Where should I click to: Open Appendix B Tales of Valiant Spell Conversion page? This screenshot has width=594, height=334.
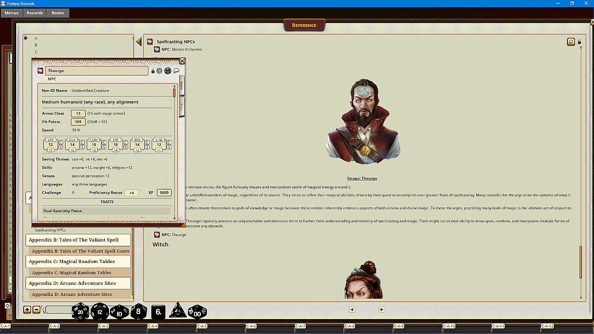[x=80, y=251]
